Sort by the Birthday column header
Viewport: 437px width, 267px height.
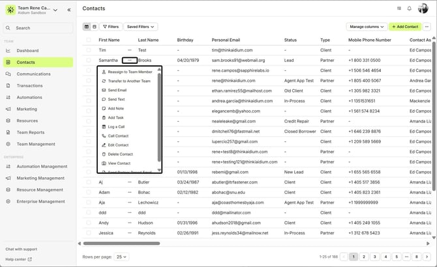(x=185, y=40)
